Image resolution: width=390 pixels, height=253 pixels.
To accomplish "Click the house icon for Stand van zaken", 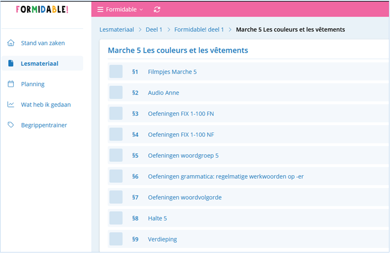I will (11, 43).
